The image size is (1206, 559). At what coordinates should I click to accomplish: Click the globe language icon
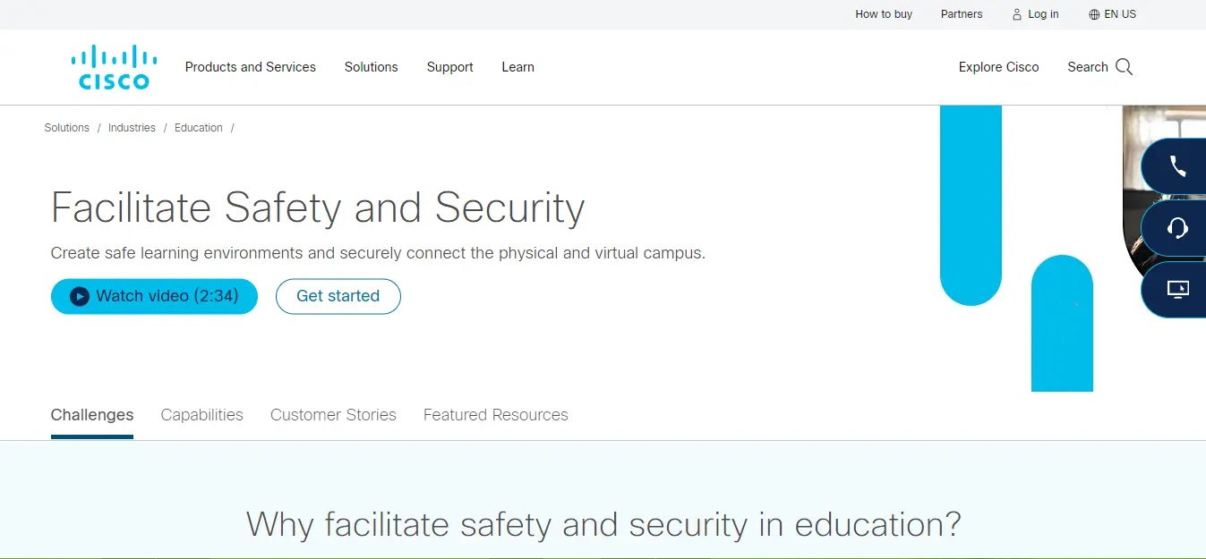click(1093, 14)
